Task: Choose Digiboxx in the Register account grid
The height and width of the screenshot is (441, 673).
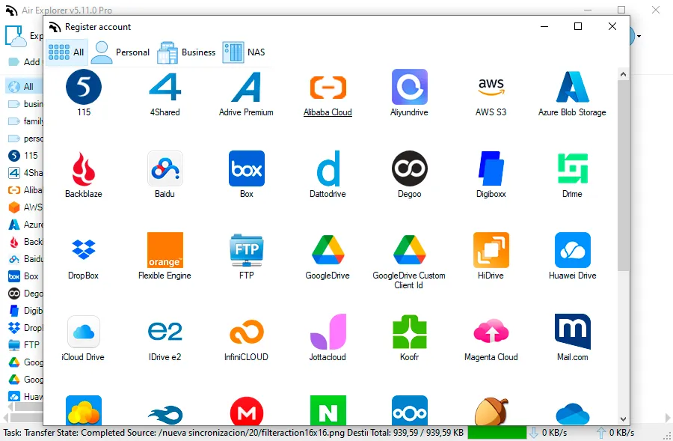Action: pos(491,168)
